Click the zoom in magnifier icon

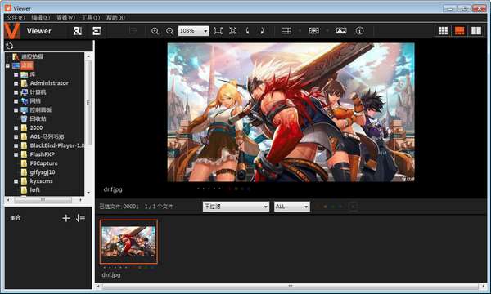[x=155, y=31]
